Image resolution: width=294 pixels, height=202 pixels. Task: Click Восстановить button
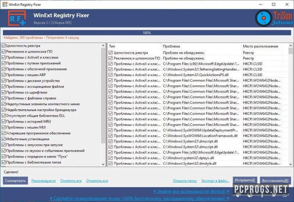[x=275, y=181]
